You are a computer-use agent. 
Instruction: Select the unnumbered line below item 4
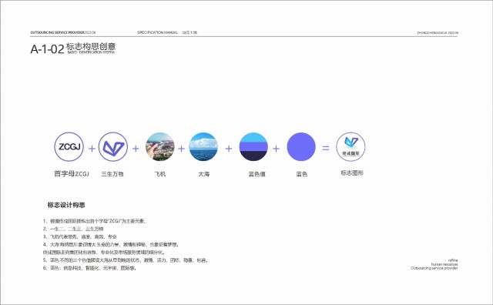point(104,253)
